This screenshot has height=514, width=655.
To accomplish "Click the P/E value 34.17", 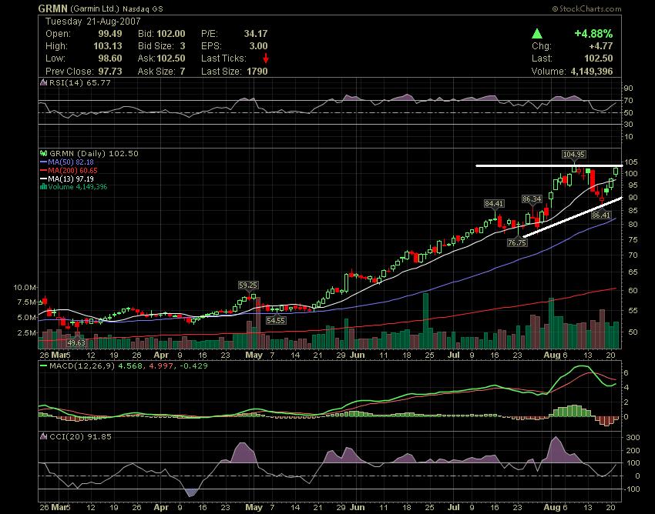I will [256, 34].
